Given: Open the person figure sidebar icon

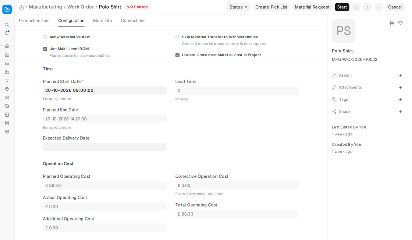Looking at the screenshot, I should 7,81.
